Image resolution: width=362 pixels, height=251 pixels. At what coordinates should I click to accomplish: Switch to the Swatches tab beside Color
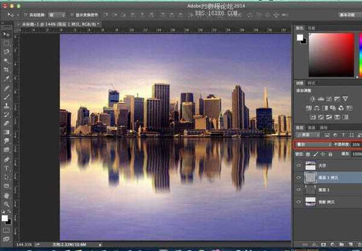click(x=311, y=27)
